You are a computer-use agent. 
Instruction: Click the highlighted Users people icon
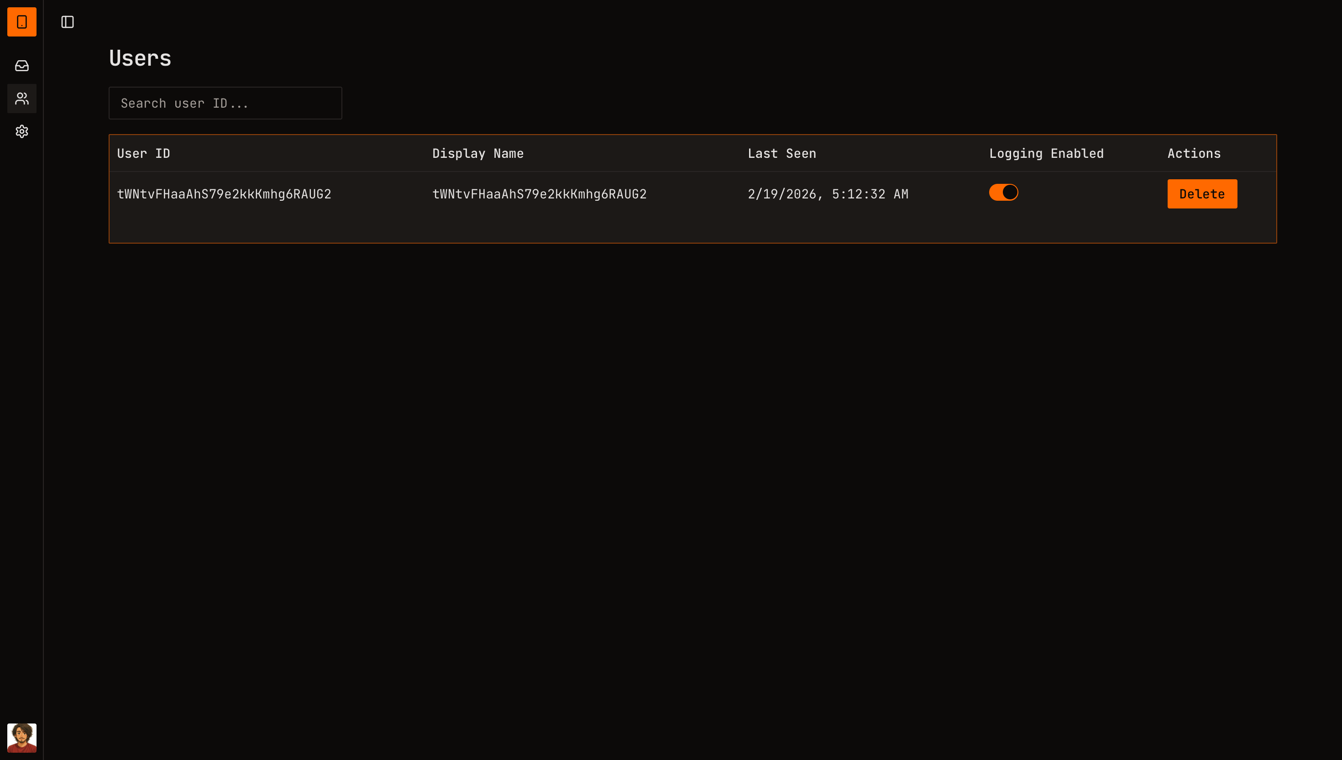coord(21,98)
